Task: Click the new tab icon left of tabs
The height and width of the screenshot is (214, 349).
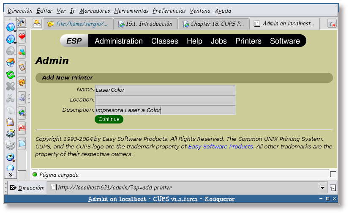Action: pos(37,24)
